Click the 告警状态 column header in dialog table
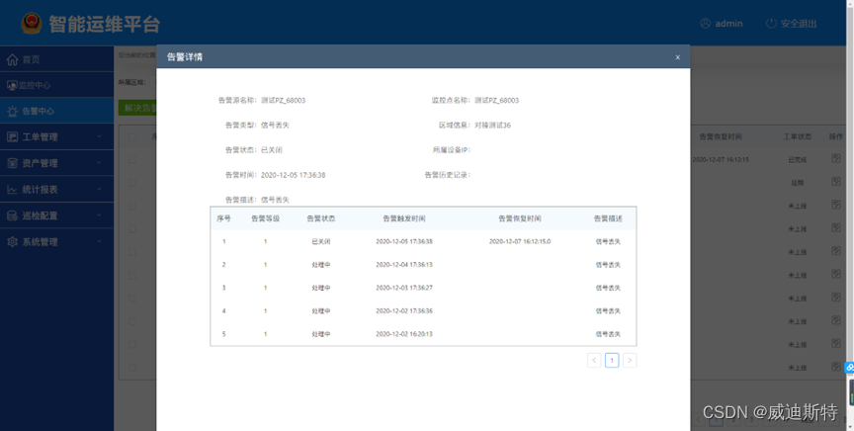The height and width of the screenshot is (431, 854). coord(321,218)
